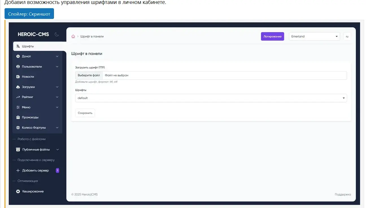Open the Добавить сервер menu item
Screen dimensions: 366x208
(x=37, y=170)
